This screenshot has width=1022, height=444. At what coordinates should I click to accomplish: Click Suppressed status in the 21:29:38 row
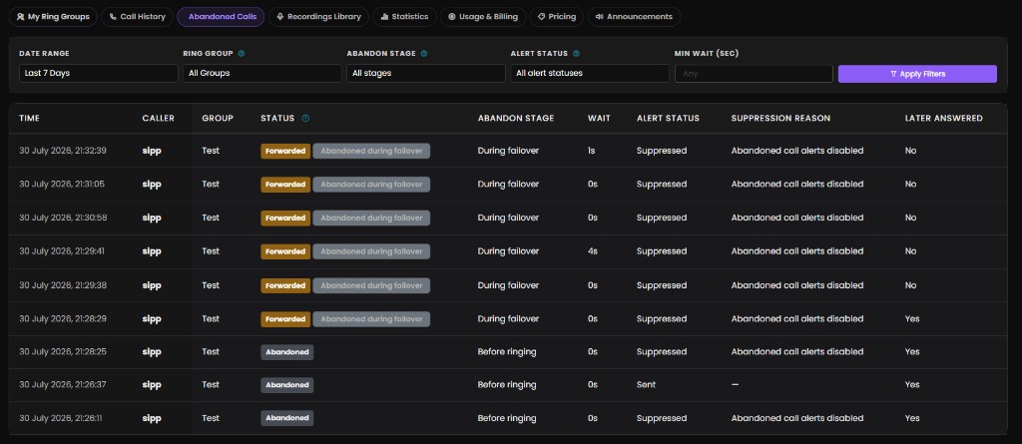662,285
